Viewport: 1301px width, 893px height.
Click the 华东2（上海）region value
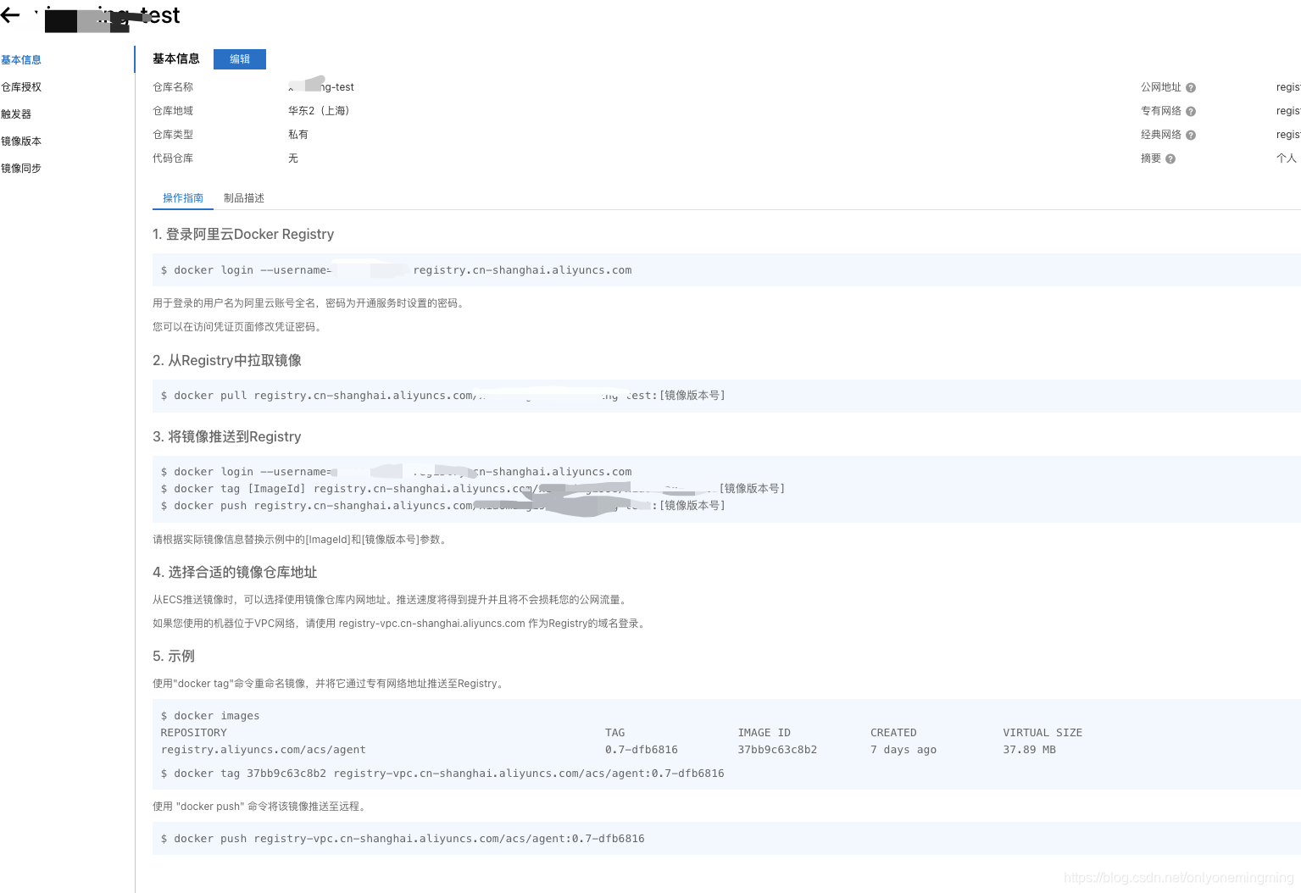(319, 111)
